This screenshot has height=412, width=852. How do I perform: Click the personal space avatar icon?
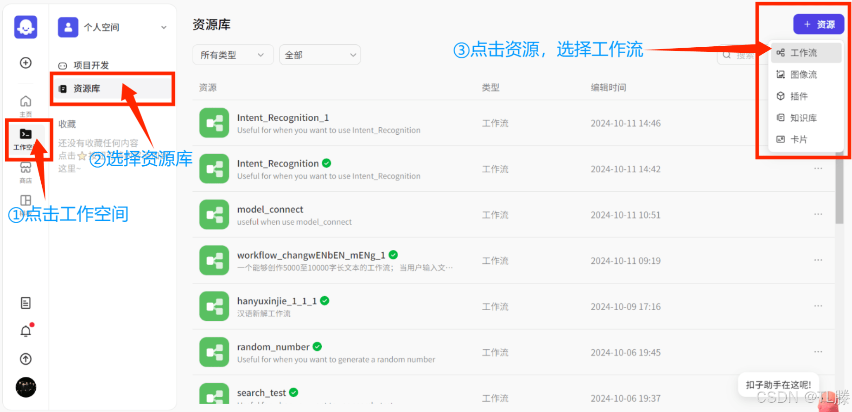pos(68,27)
